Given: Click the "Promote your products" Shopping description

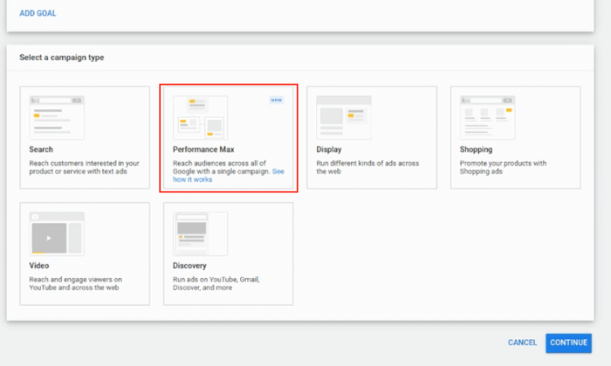Looking at the screenshot, I should point(502,167).
